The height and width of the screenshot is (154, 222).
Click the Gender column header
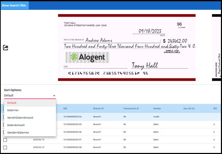point(157,108)
